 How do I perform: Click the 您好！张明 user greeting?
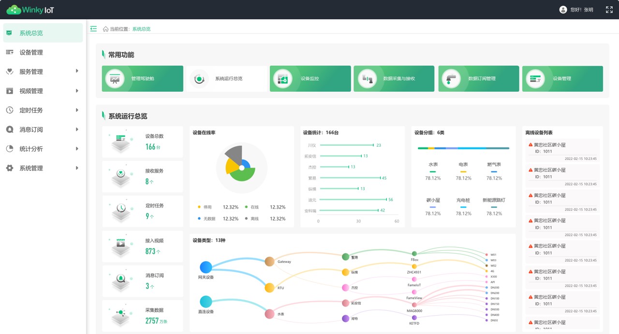(582, 10)
